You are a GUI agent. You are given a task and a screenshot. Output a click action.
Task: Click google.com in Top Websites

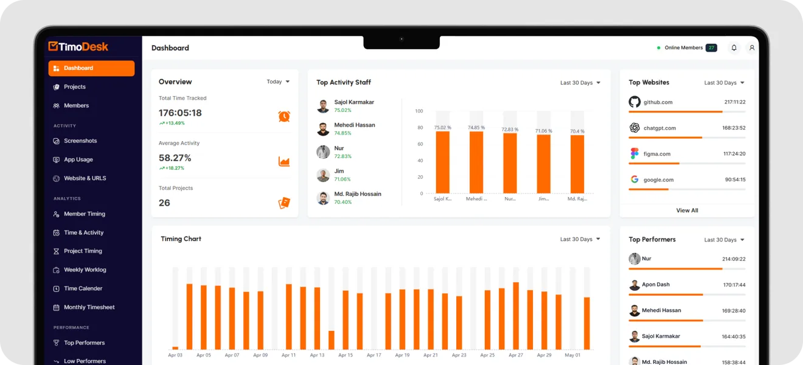click(x=659, y=180)
